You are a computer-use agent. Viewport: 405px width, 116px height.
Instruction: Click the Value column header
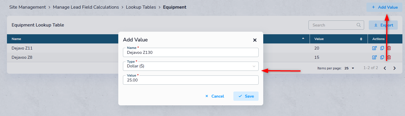pos(319,39)
